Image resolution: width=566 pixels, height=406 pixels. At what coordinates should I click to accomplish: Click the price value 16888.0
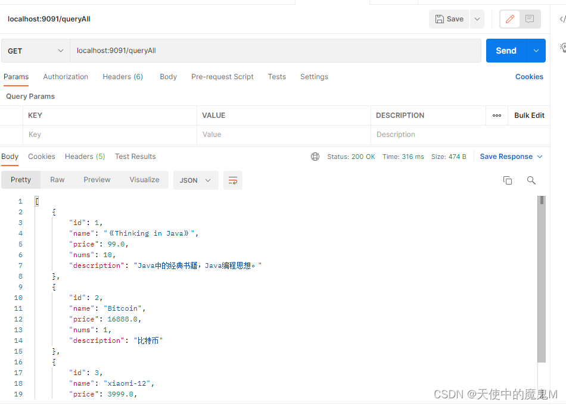[x=122, y=320]
